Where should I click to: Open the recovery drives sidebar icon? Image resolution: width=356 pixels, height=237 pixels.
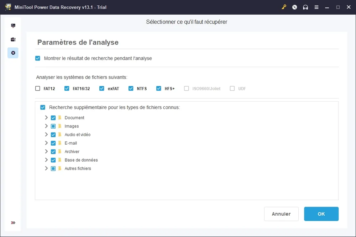click(x=13, y=26)
